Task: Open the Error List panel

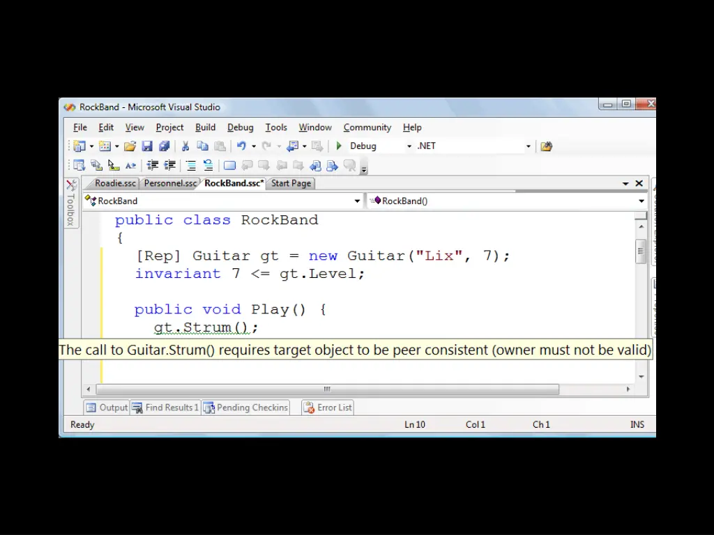Action: point(328,408)
